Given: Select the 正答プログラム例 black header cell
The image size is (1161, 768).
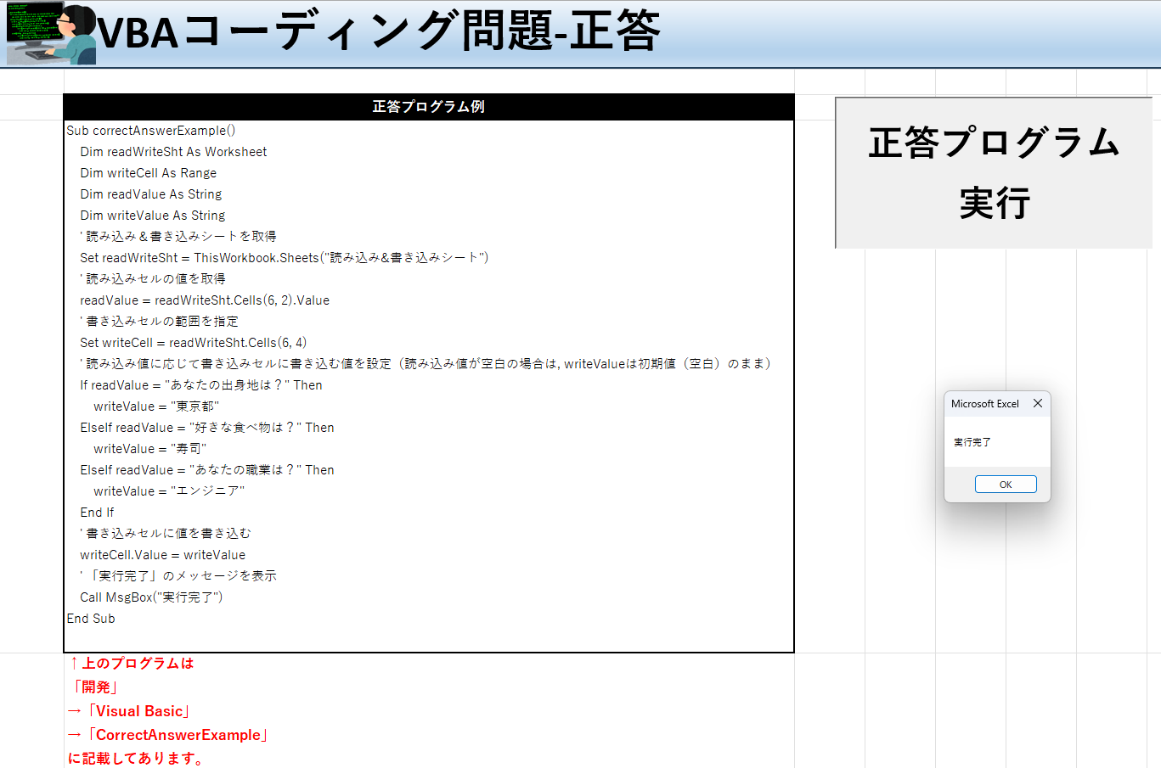Looking at the screenshot, I should click(428, 107).
